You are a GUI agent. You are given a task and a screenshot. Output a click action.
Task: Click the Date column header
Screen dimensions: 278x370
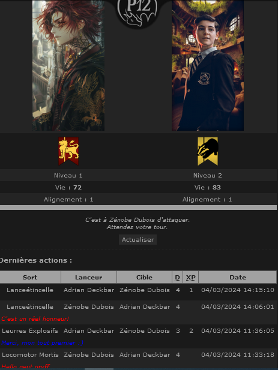point(238,277)
